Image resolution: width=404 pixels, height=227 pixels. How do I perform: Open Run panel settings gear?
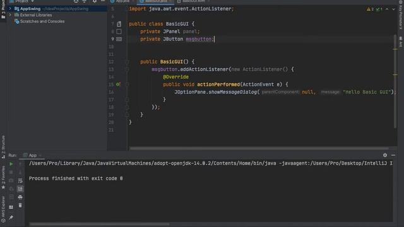[x=385, y=155]
